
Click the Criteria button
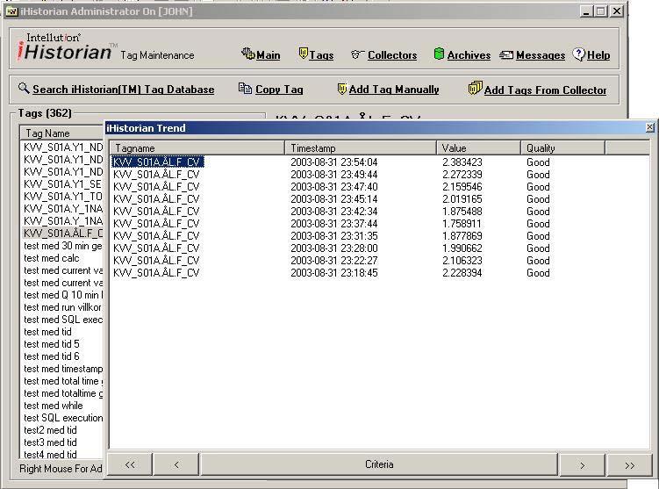[x=379, y=464]
